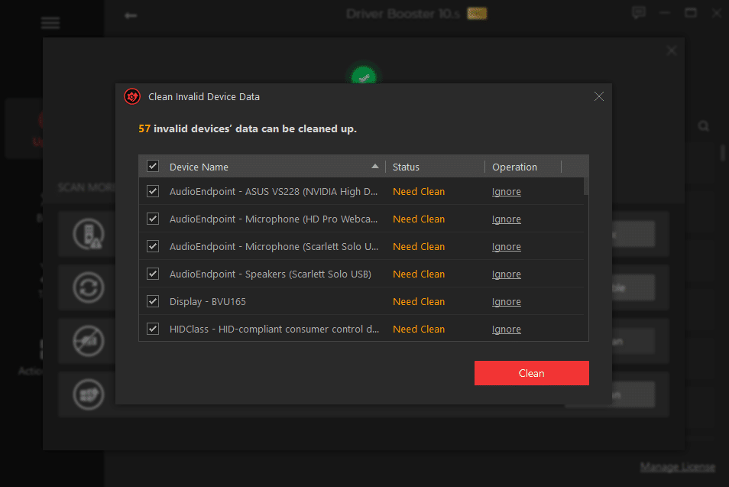Image resolution: width=729 pixels, height=487 pixels.
Task: Click the device list scrollbar thumb
Action: [x=586, y=186]
